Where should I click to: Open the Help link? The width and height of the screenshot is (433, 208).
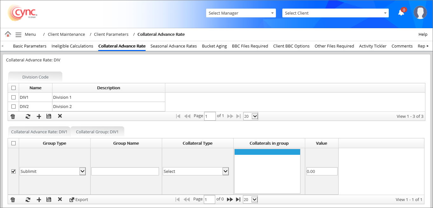pyautogui.click(x=423, y=34)
